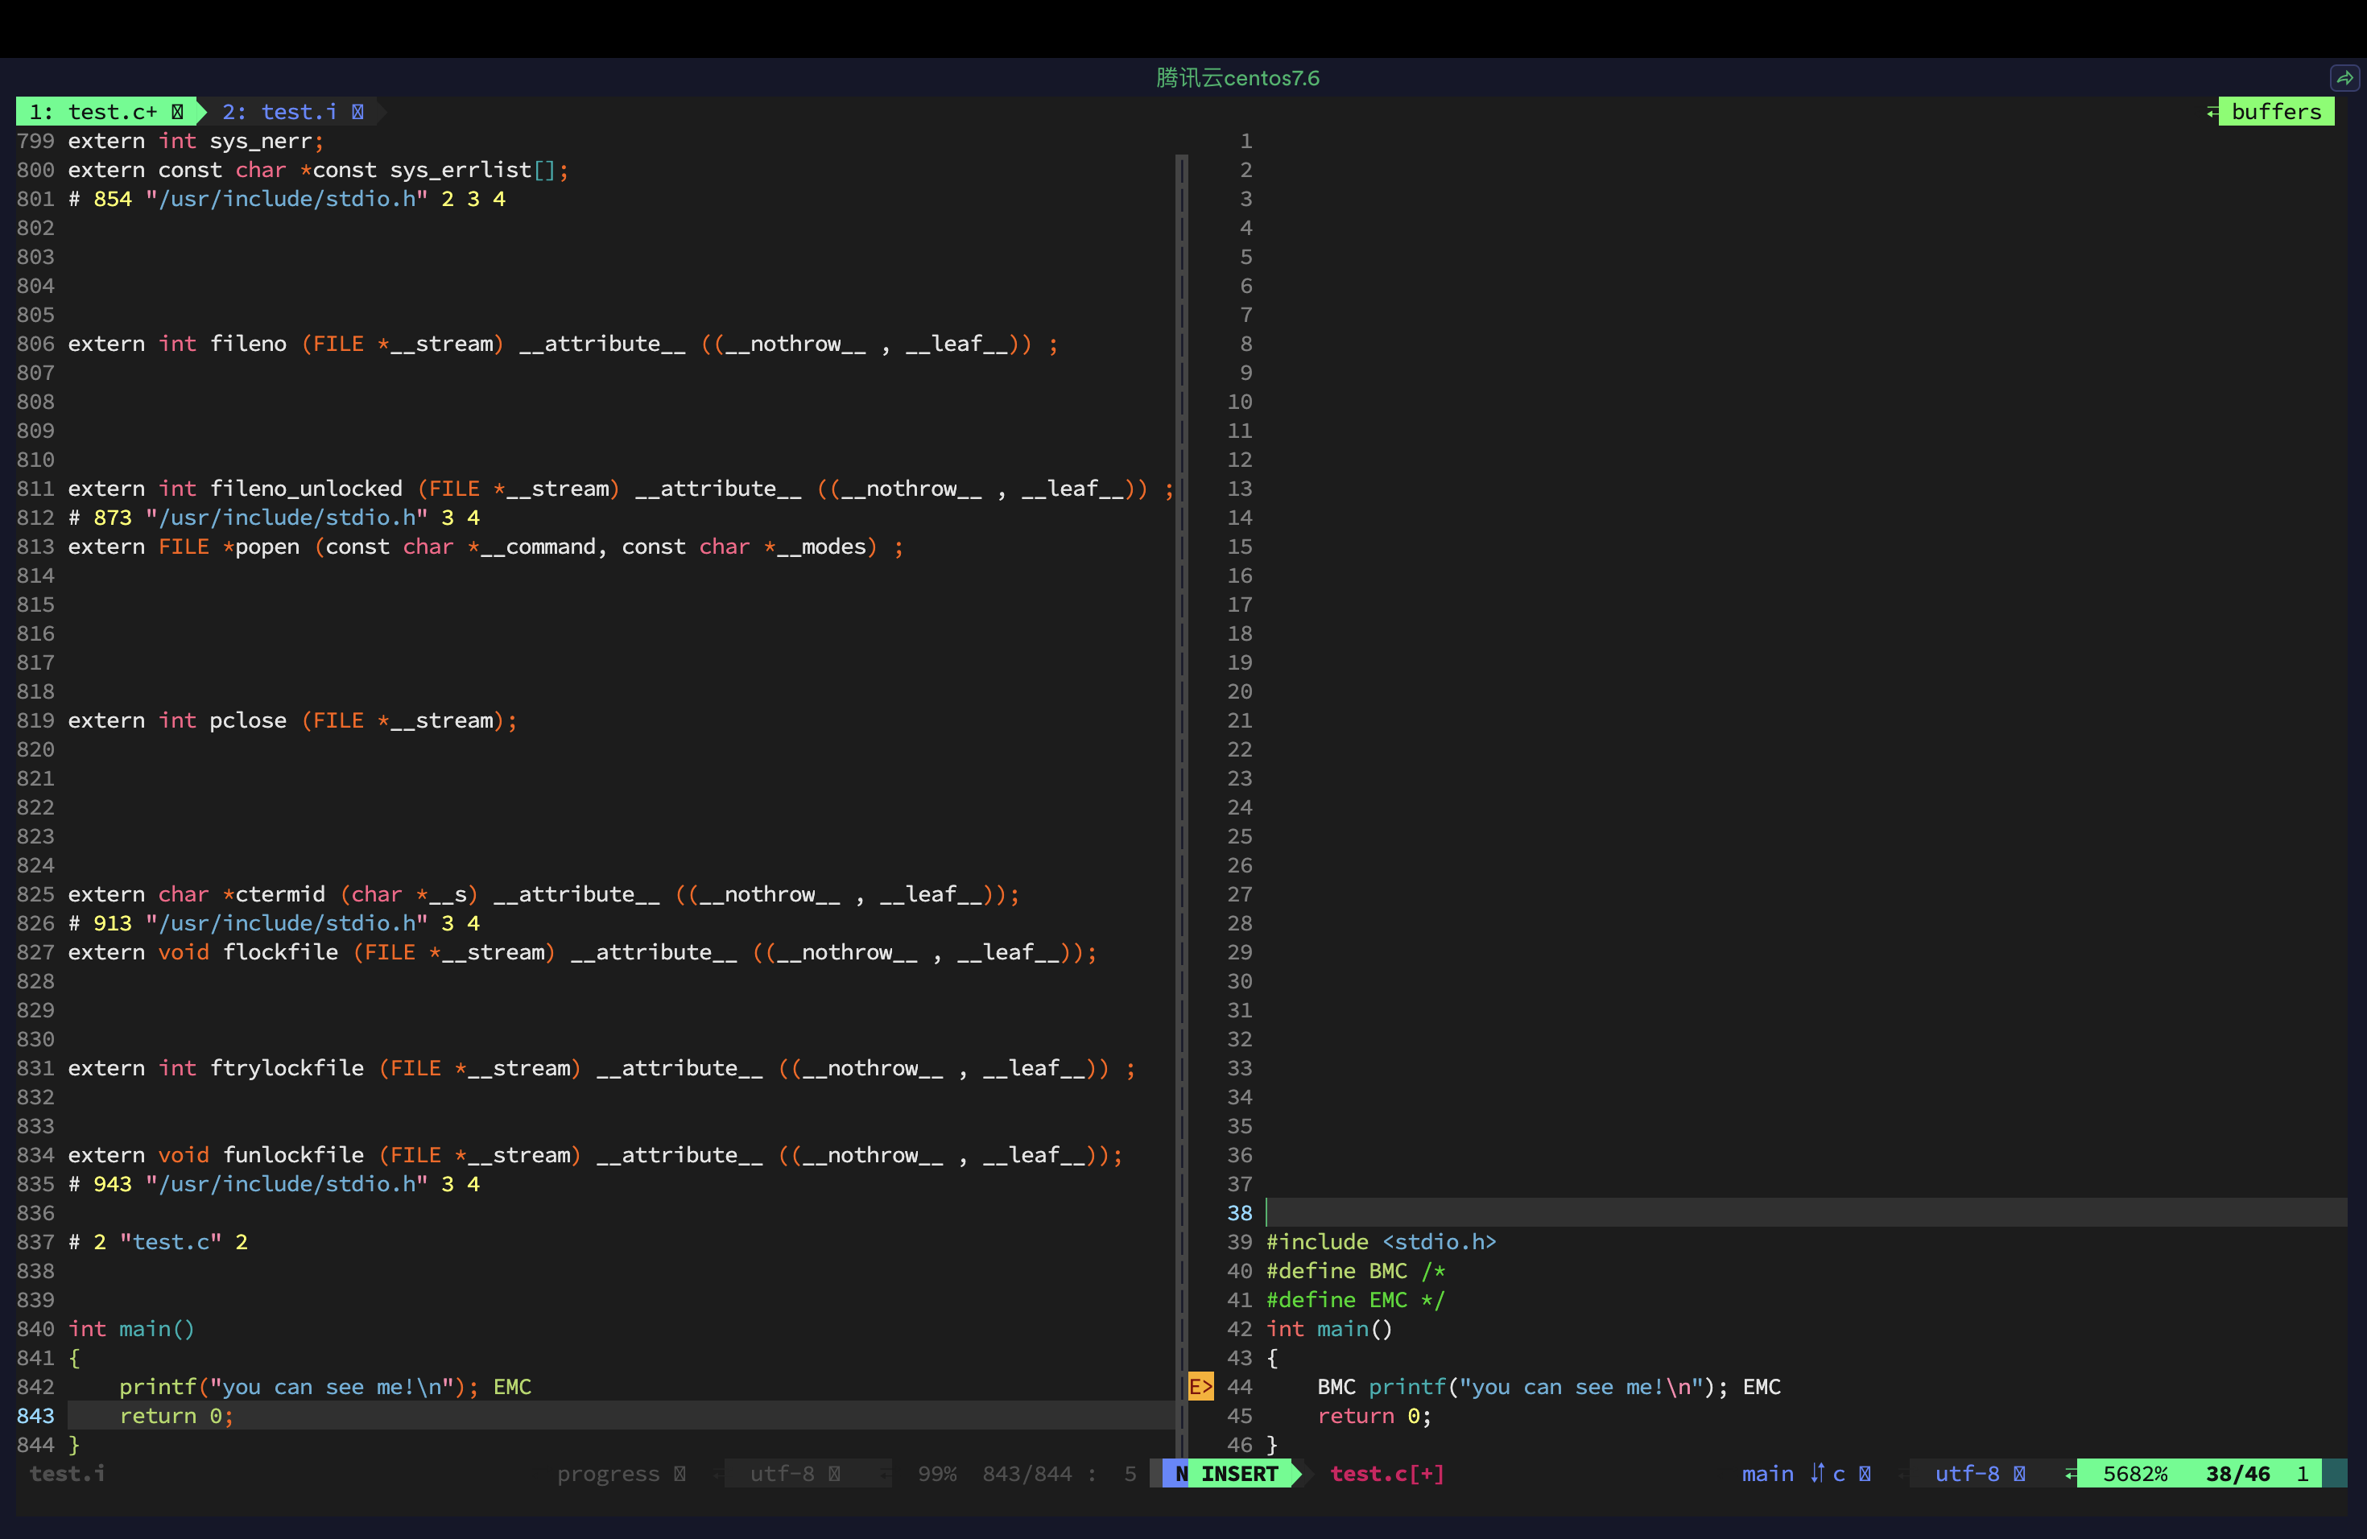Click the empty highlighted line 38 in test.c

pos(1805,1213)
